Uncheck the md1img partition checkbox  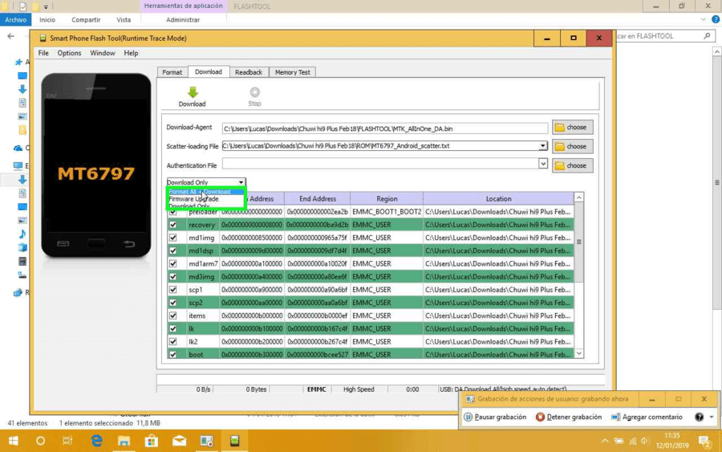click(173, 238)
